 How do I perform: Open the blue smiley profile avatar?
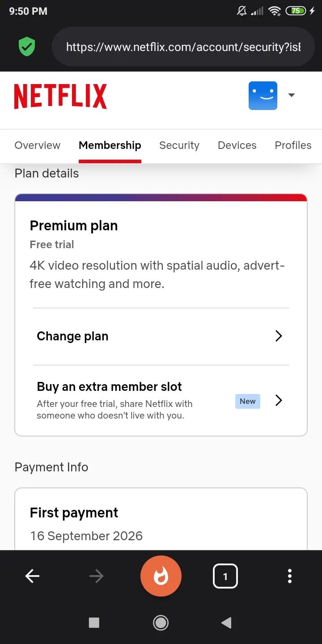pos(263,96)
